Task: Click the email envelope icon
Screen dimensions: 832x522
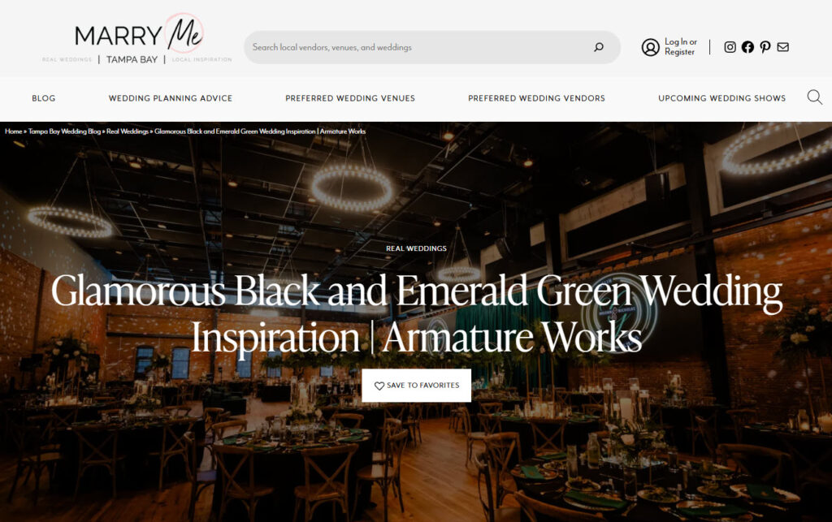Action: tap(782, 47)
